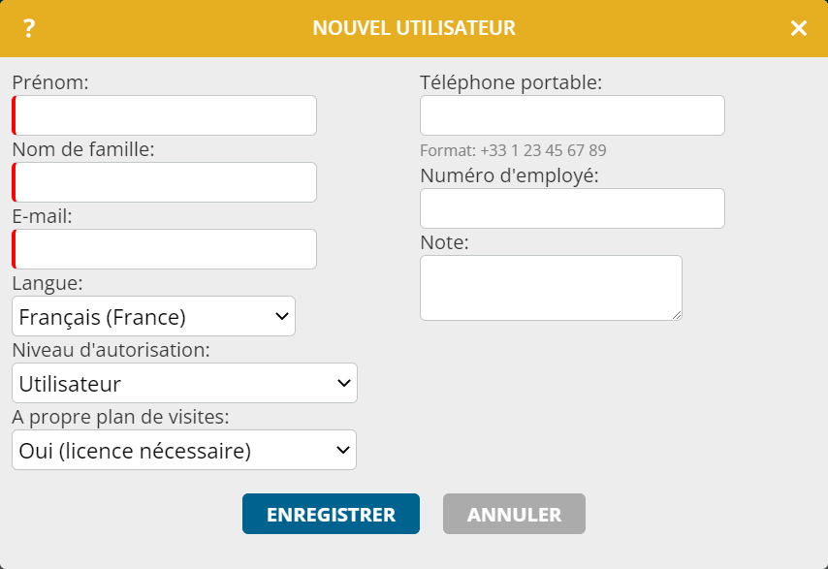Open the A propre plan de visites dropdown
The height and width of the screenshot is (569, 828).
pyautogui.click(x=184, y=450)
